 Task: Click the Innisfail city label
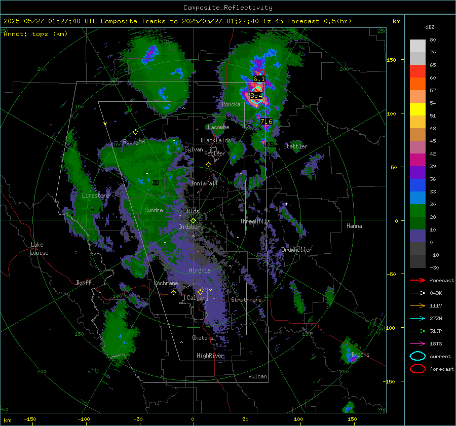205,183
